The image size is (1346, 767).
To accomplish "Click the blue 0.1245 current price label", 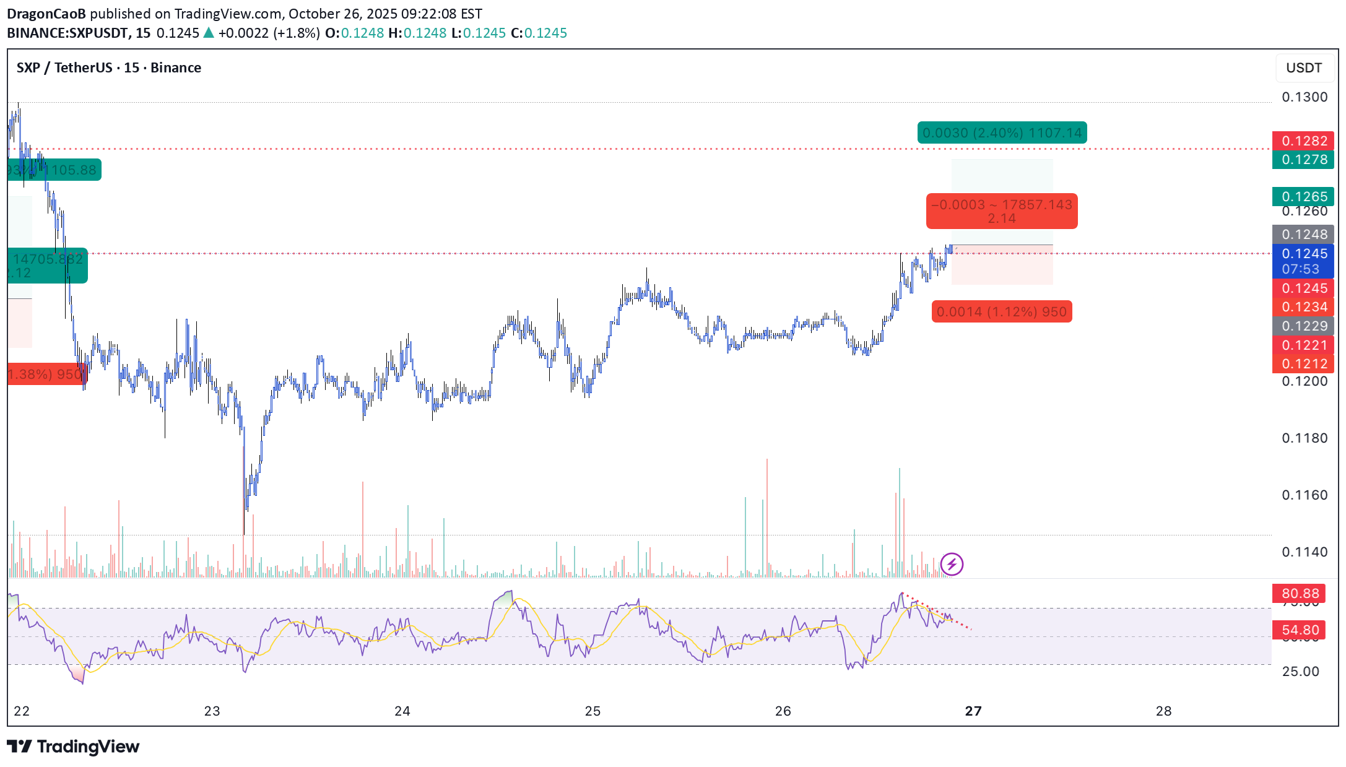I will 1303,261.
